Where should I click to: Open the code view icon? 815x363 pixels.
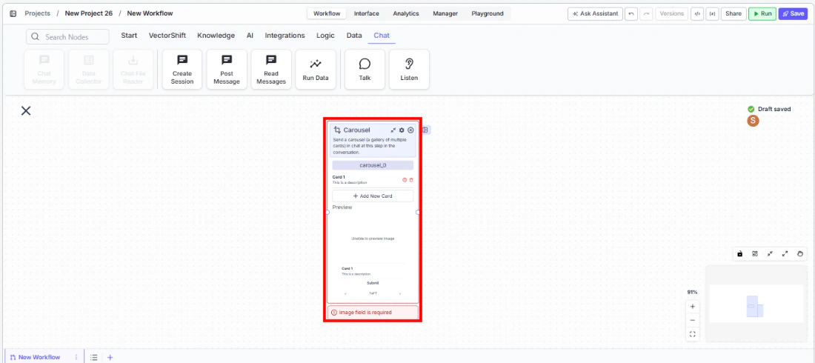click(696, 14)
